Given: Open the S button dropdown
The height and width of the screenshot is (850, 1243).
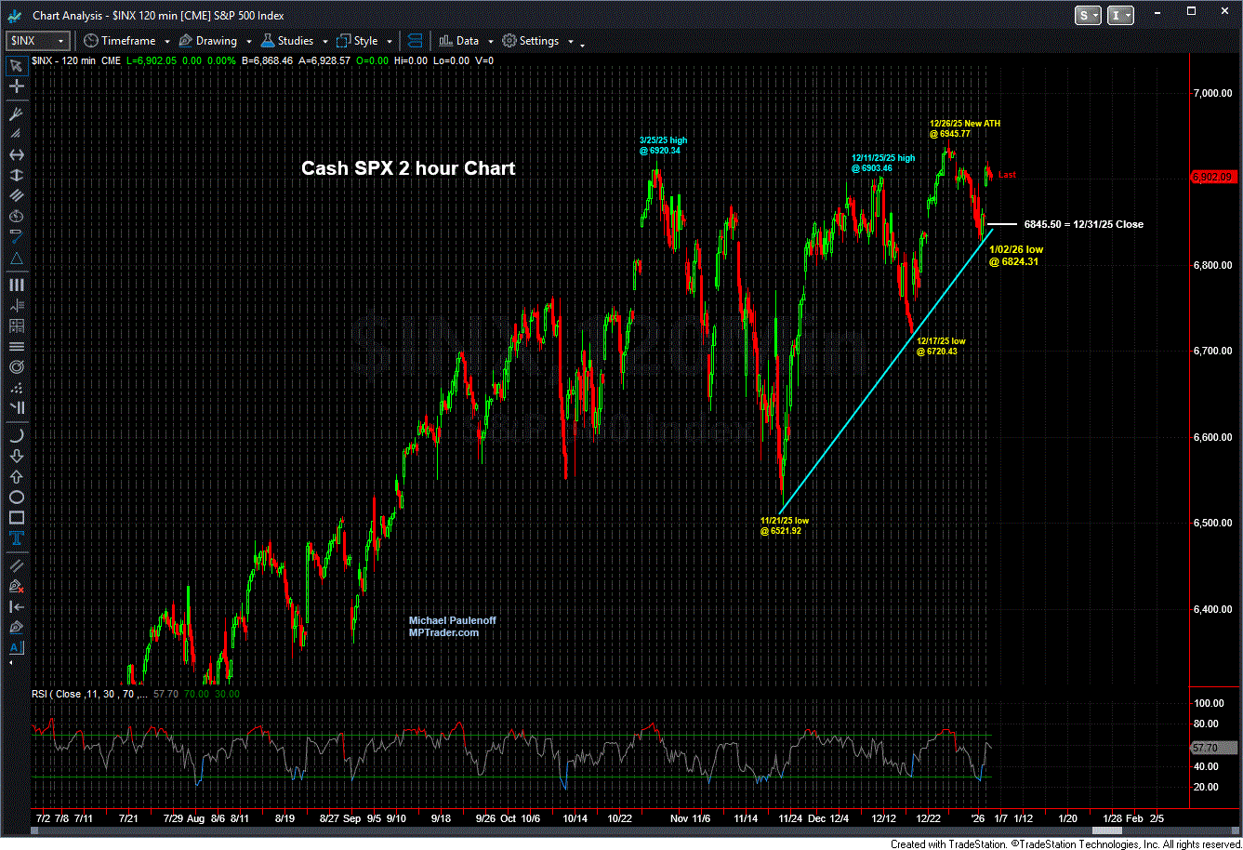Looking at the screenshot, I should [1088, 15].
